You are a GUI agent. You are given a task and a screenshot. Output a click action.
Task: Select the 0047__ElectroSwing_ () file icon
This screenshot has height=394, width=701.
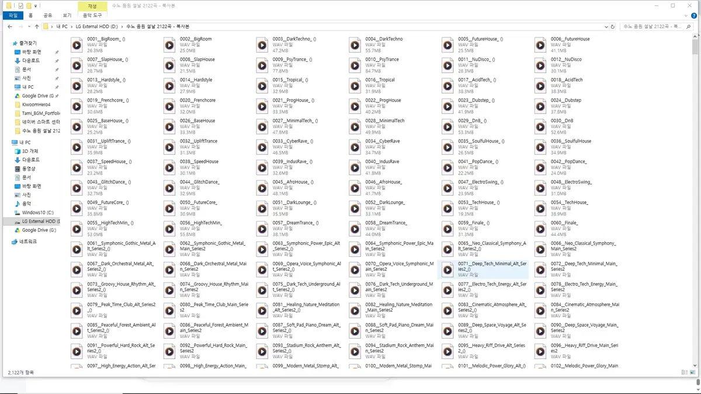click(448, 188)
